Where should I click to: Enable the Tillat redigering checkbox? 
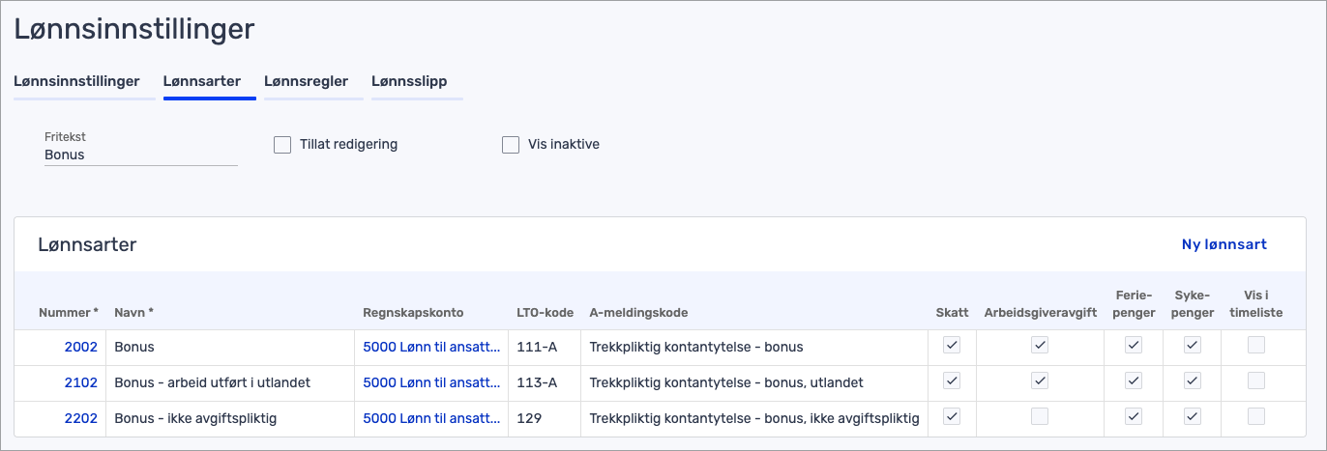[x=282, y=145]
